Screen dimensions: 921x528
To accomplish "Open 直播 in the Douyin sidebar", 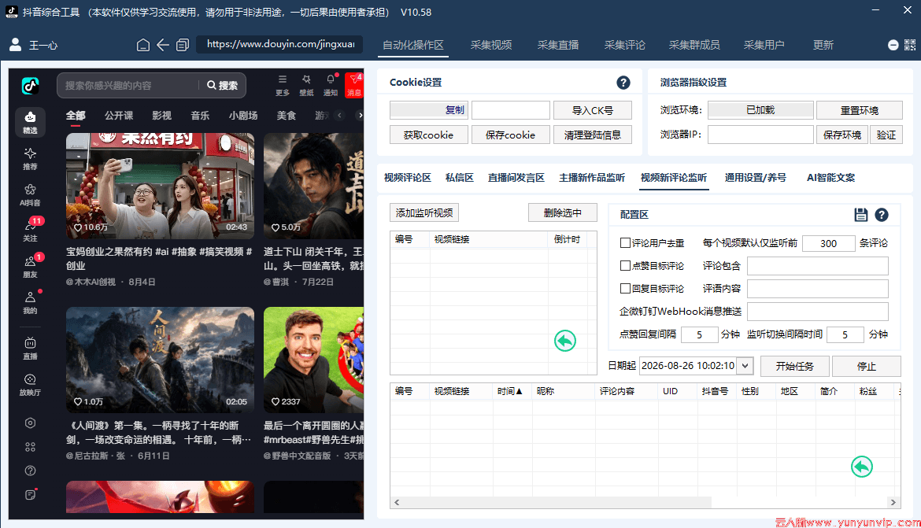I will point(30,349).
